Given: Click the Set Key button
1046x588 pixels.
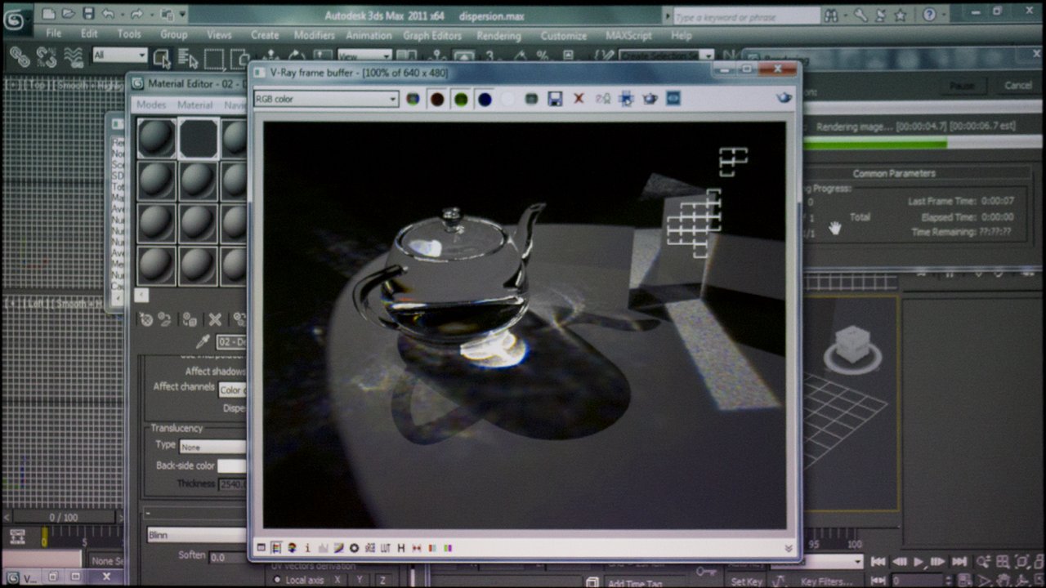Looking at the screenshot, I should tap(746, 581).
